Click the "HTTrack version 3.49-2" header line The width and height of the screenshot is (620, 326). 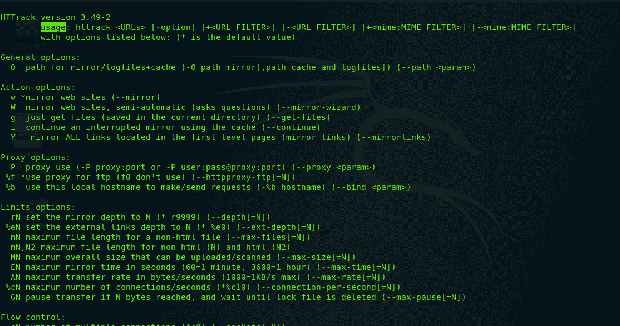point(55,17)
